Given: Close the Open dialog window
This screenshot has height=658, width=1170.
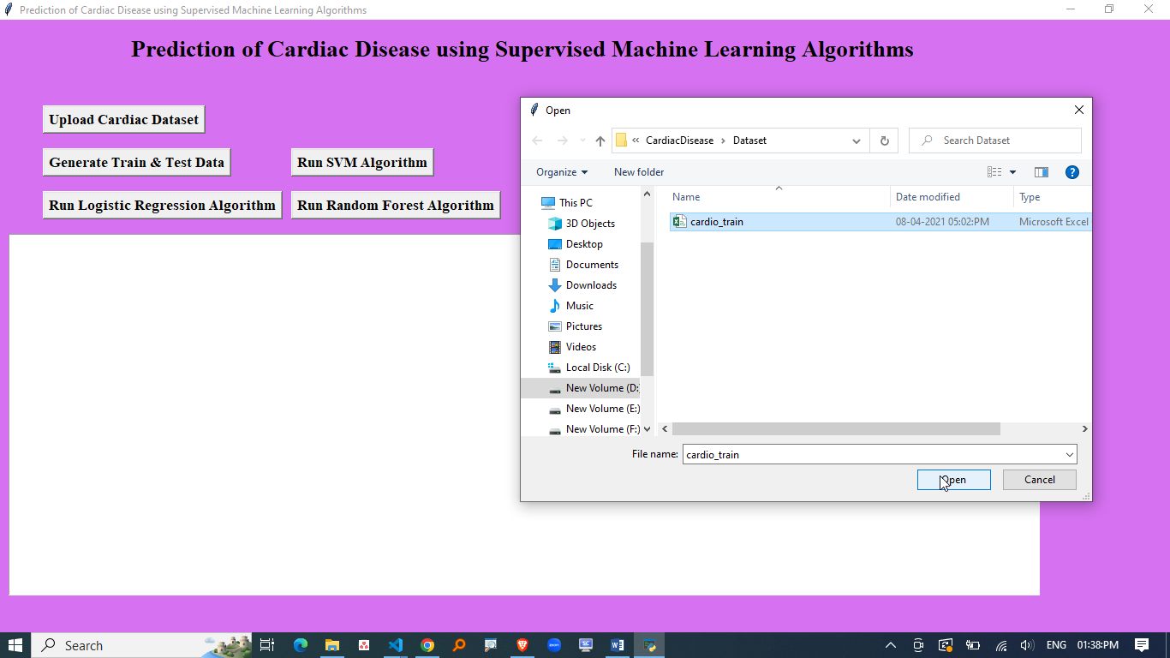Looking at the screenshot, I should click(1079, 110).
